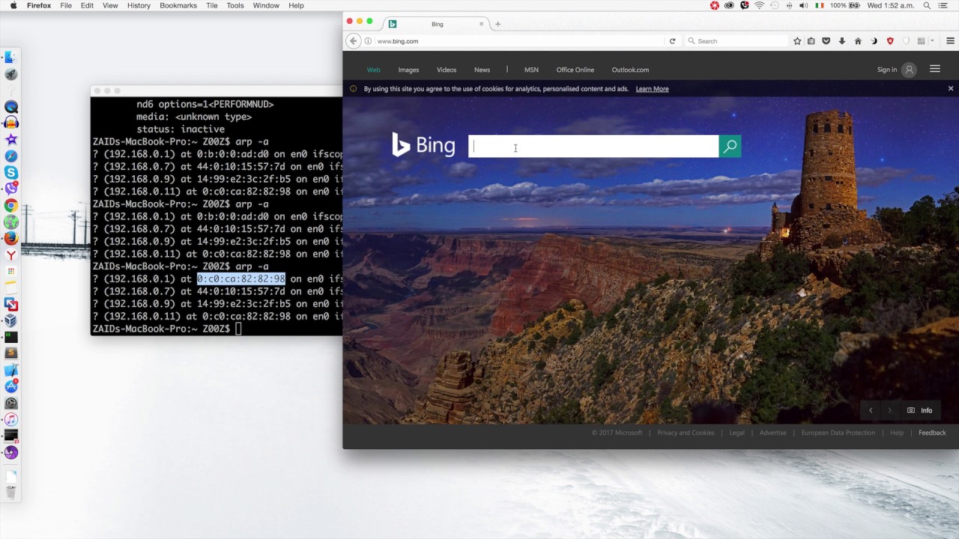Click the Help link in Bing footer

pyautogui.click(x=897, y=433)
